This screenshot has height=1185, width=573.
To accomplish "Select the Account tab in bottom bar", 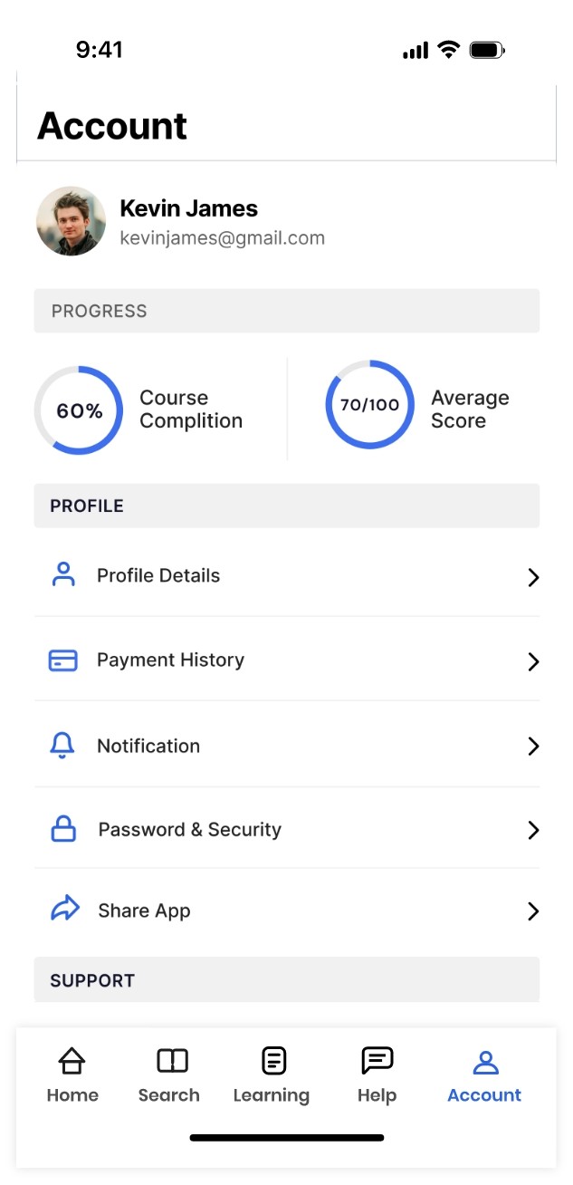I will tap(485, 1074).
